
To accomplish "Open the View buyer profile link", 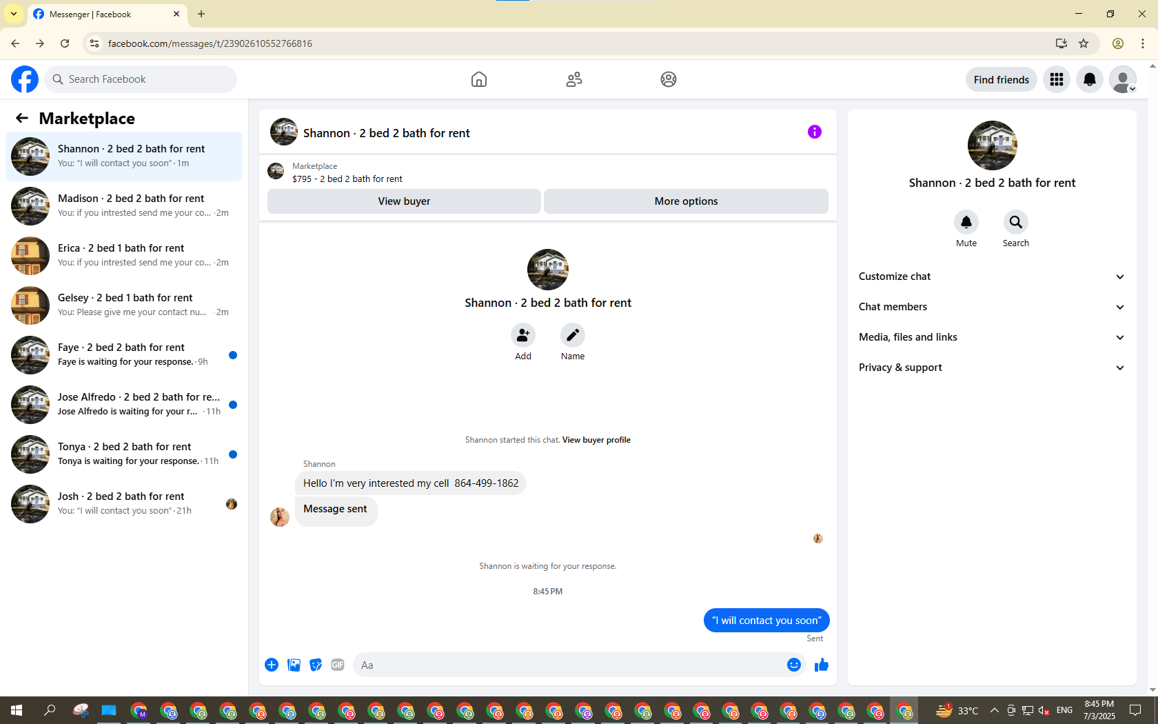I will pos(596,440).
